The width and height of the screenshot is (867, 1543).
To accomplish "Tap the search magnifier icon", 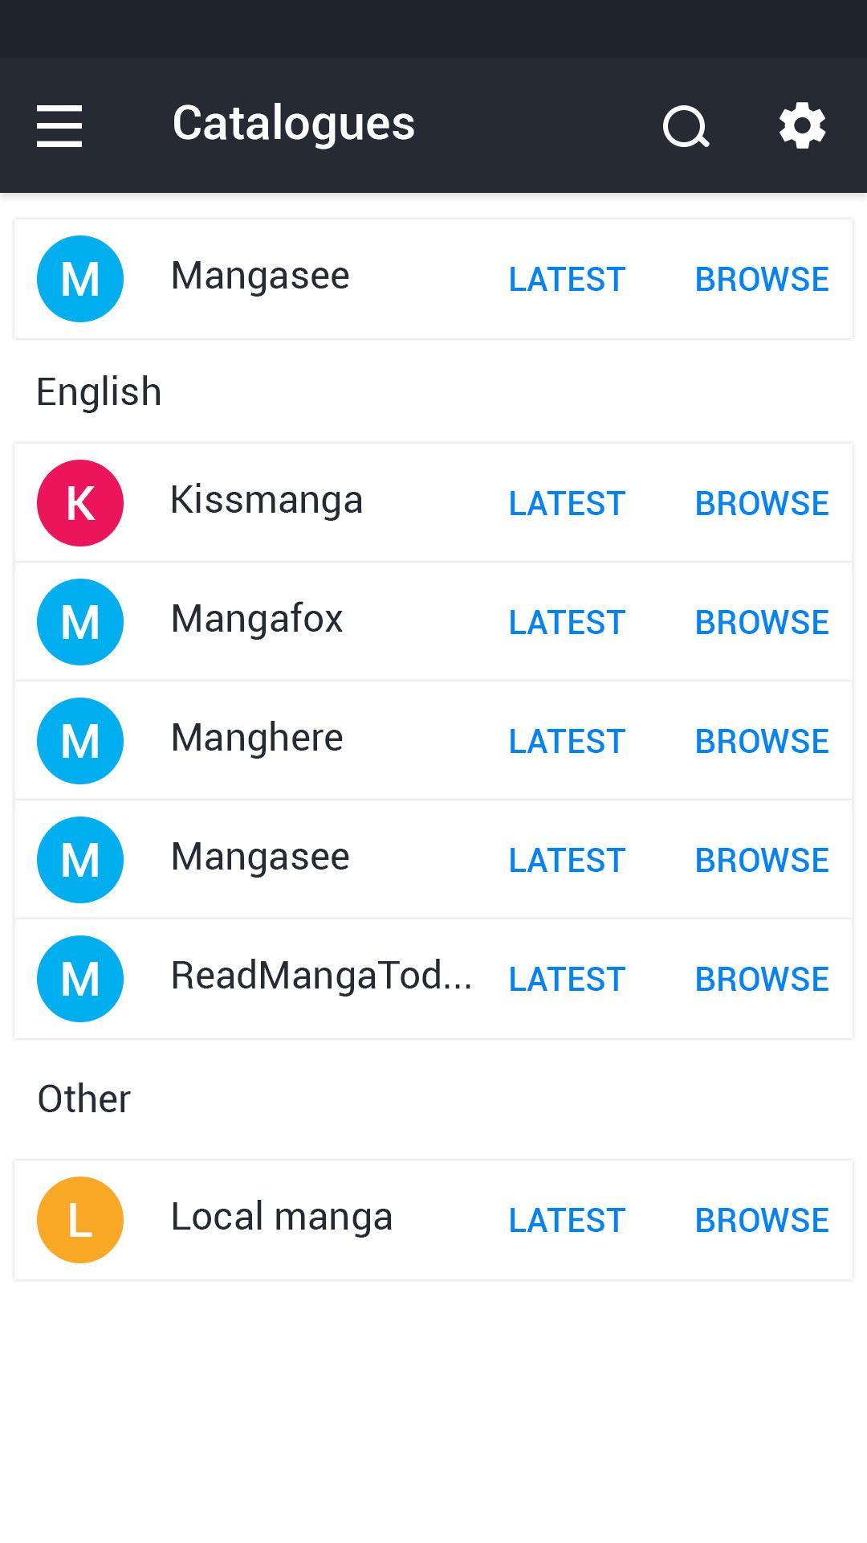I will [x=686, y=126].
